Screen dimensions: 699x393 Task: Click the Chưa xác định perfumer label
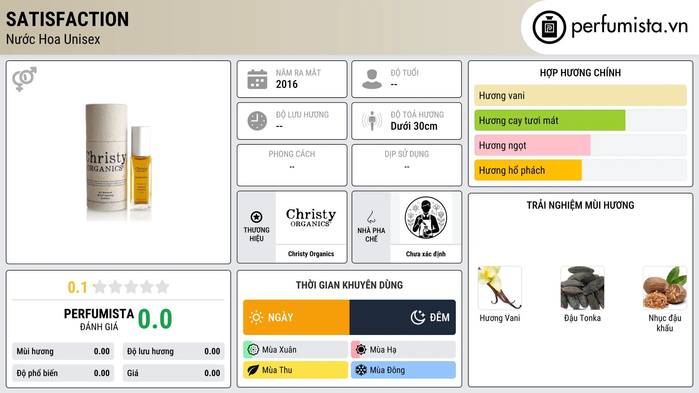[426, 254]
